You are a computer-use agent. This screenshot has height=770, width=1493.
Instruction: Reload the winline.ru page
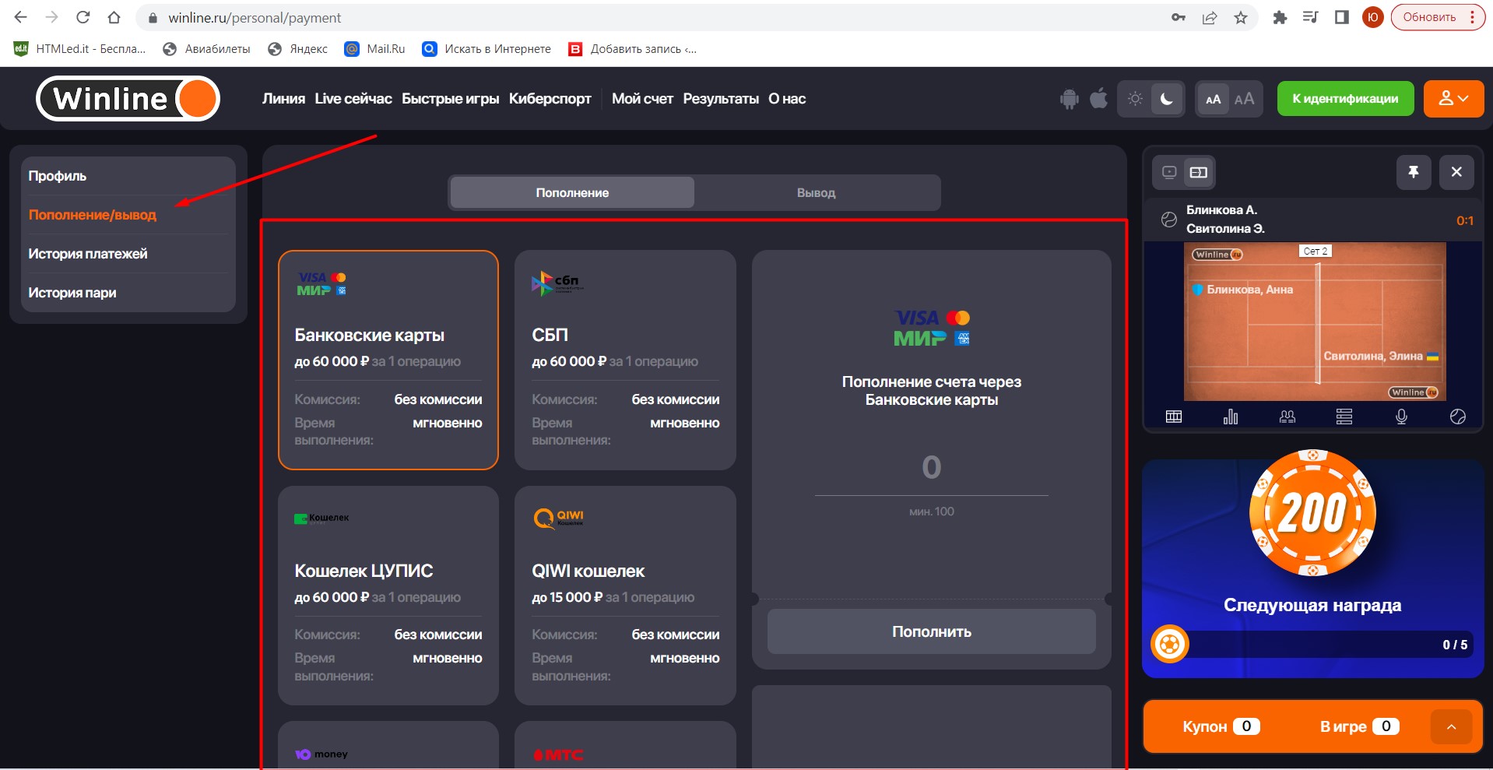click(x=83, y=17)
